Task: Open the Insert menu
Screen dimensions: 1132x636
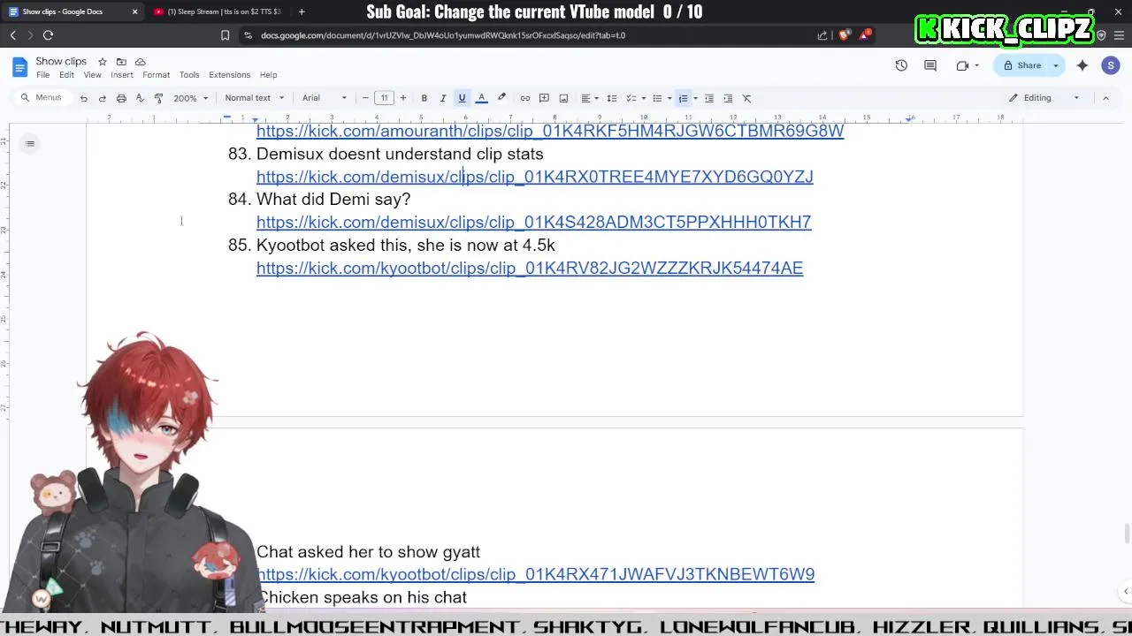Action: [x=122, y=75]
